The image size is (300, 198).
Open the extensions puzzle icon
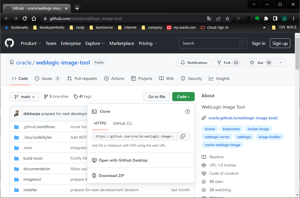pyautogui.click(x=266, y=18)
